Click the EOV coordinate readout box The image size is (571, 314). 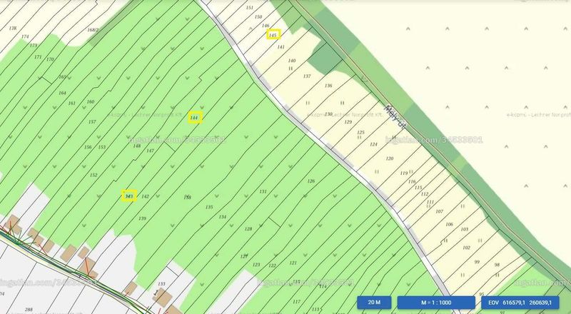pos(520,303)
